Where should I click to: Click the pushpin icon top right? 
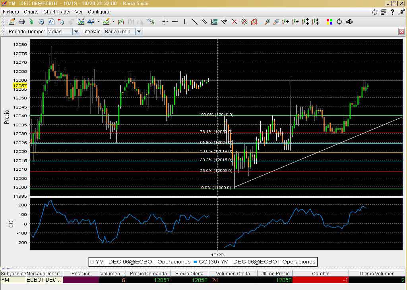pos(401,12)
